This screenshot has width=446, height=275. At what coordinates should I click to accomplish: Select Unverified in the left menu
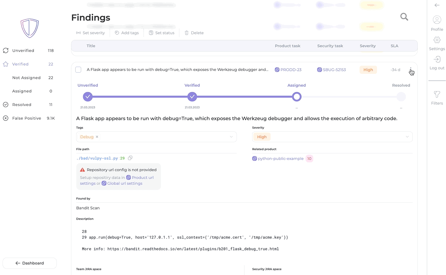23,51
